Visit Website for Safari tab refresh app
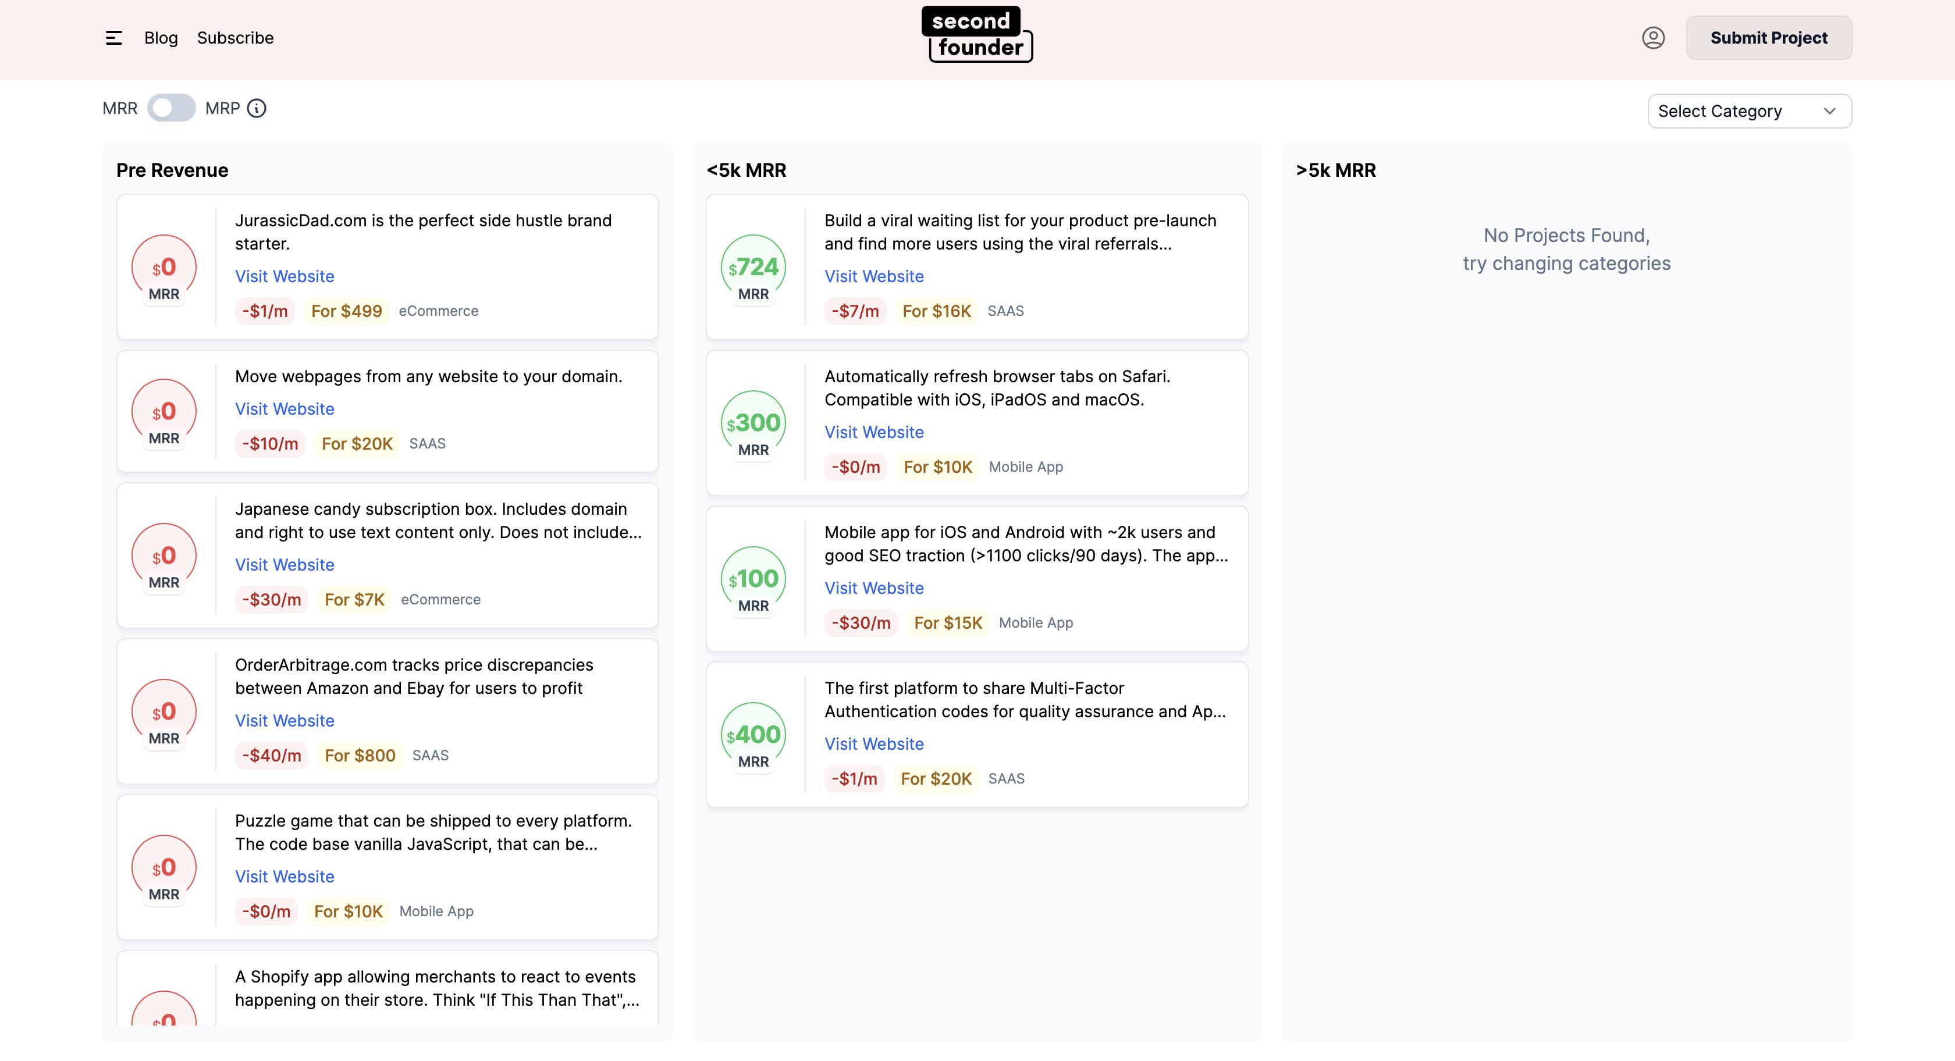This screenshot has width=1955, height=1061. [x=875, y=432]
